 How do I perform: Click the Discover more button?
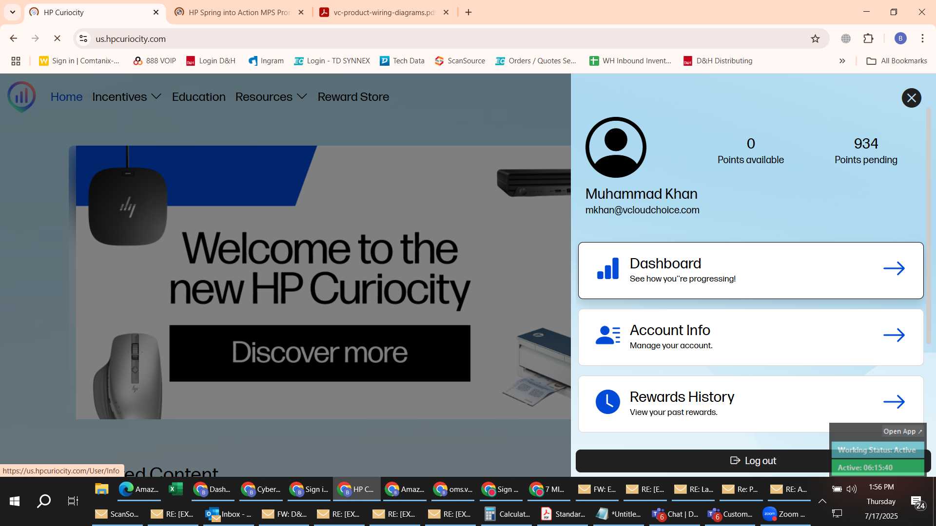click(320, 353)
